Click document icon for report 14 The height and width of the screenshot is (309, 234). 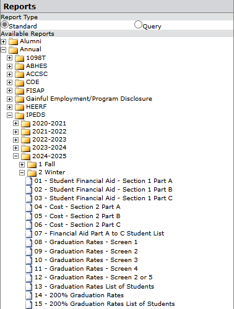tap(29, 295)
